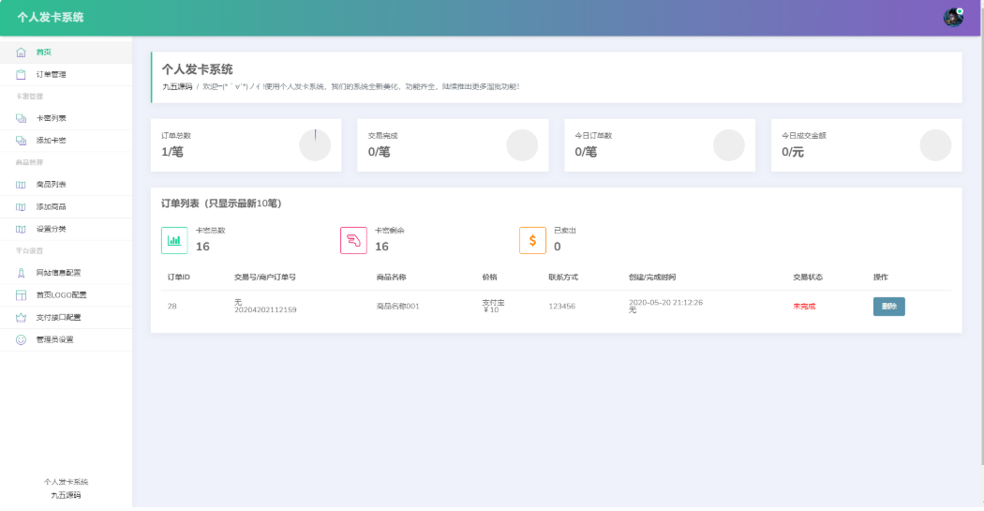Click the 订单管理 clipboard icon
The image size is (984, 511).
click(21, 74)
